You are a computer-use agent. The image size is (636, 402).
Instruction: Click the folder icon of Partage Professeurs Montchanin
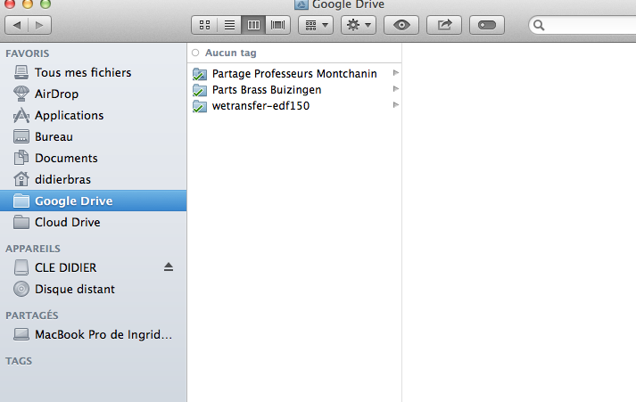(x=200, y=74)
